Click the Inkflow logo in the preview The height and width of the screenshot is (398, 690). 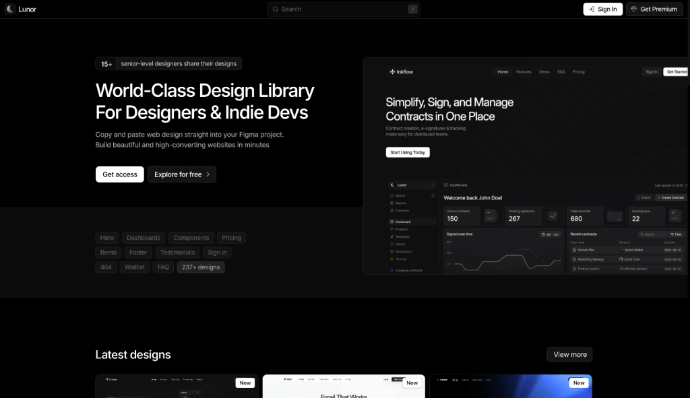402,71
